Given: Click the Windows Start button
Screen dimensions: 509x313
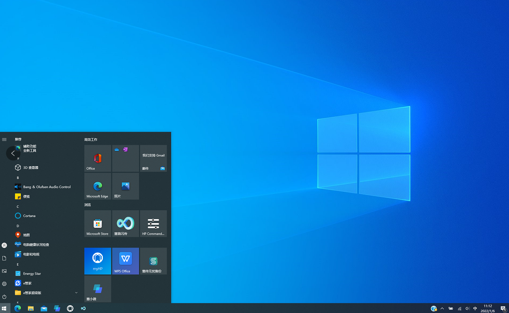Looking at the screenshot, I should coord(4,308).
